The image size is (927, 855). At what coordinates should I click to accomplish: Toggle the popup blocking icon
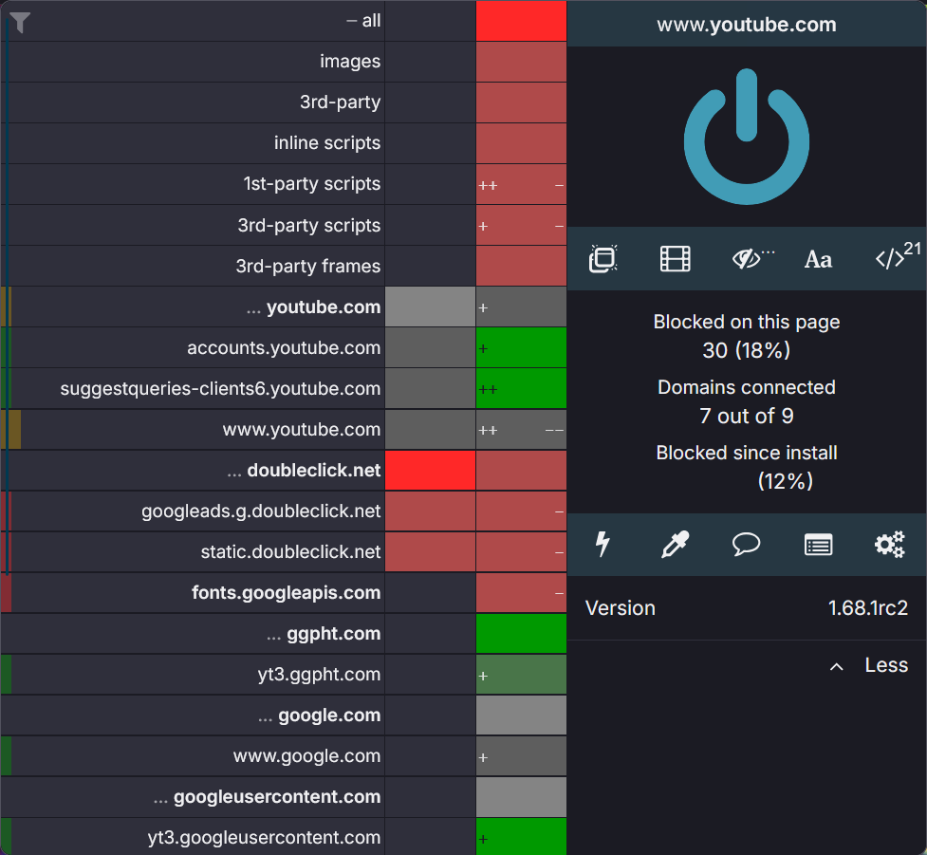[x=603, y=259]
